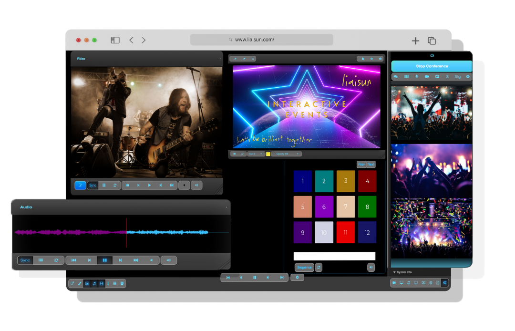Click volume-down arrow in Audio panel
Image resolution: width=515 pixels, height=331 pixels.
(152, 260)
